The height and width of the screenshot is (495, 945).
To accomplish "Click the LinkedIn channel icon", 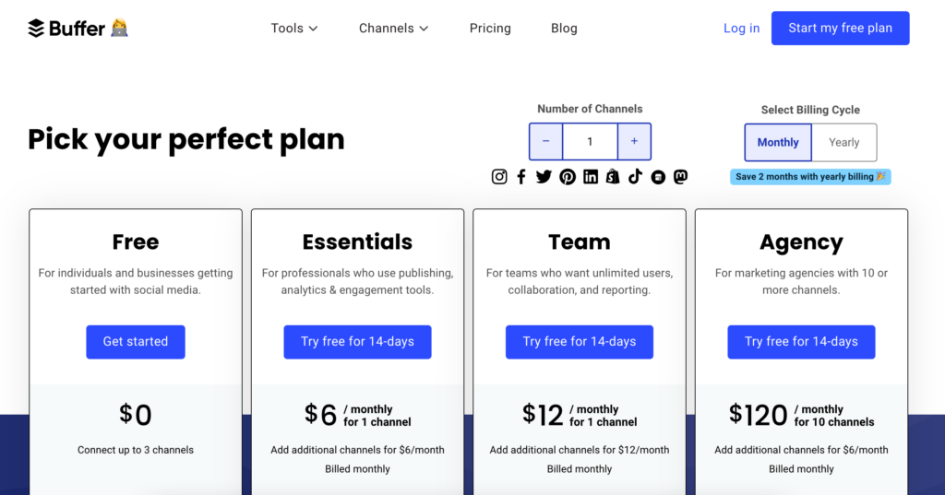I will [591, 177].
